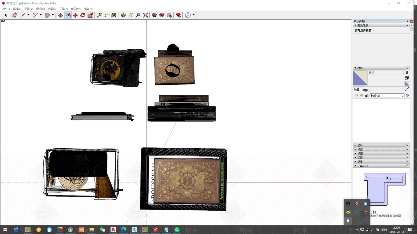Choose the Zoom magnifier tool
Image resolution: width=417 pixels, height=234 pixels.
click(138, 15)
